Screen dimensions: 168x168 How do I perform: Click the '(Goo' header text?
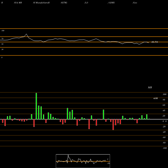pos(135,3)
